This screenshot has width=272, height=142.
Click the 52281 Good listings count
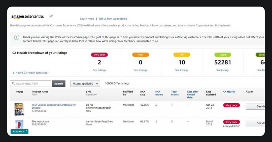pos(223,62)
